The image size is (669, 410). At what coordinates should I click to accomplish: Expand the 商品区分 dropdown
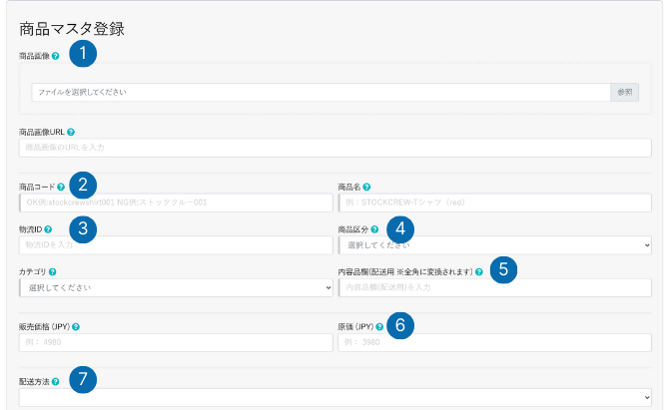(494, 244)
